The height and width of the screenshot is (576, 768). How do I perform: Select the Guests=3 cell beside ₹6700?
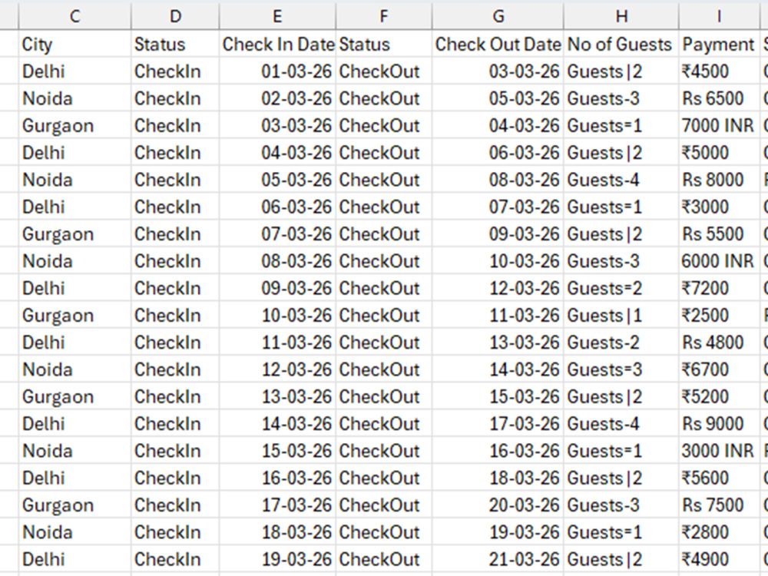tap(621, 370)
